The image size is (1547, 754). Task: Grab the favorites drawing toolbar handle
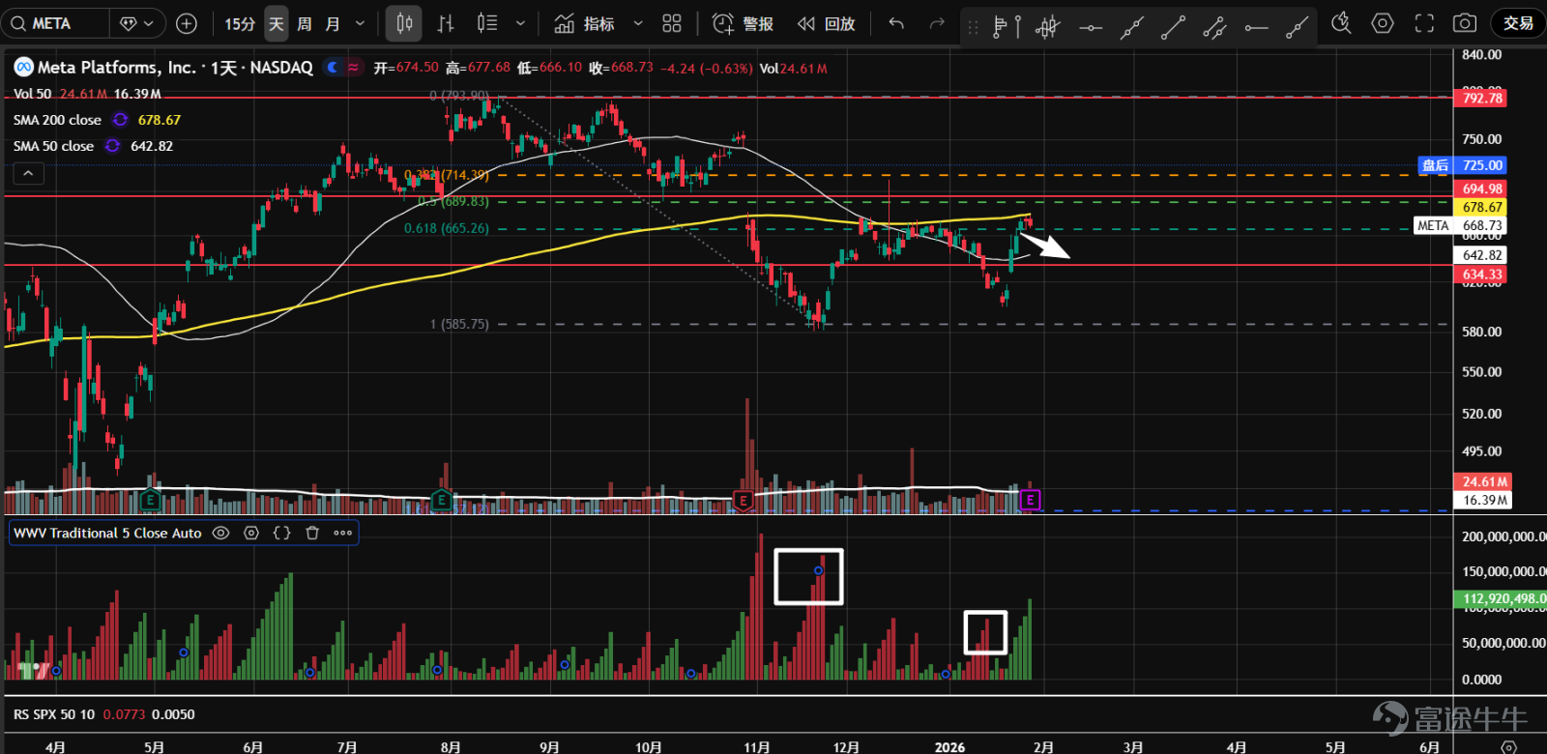click(973, 27)
